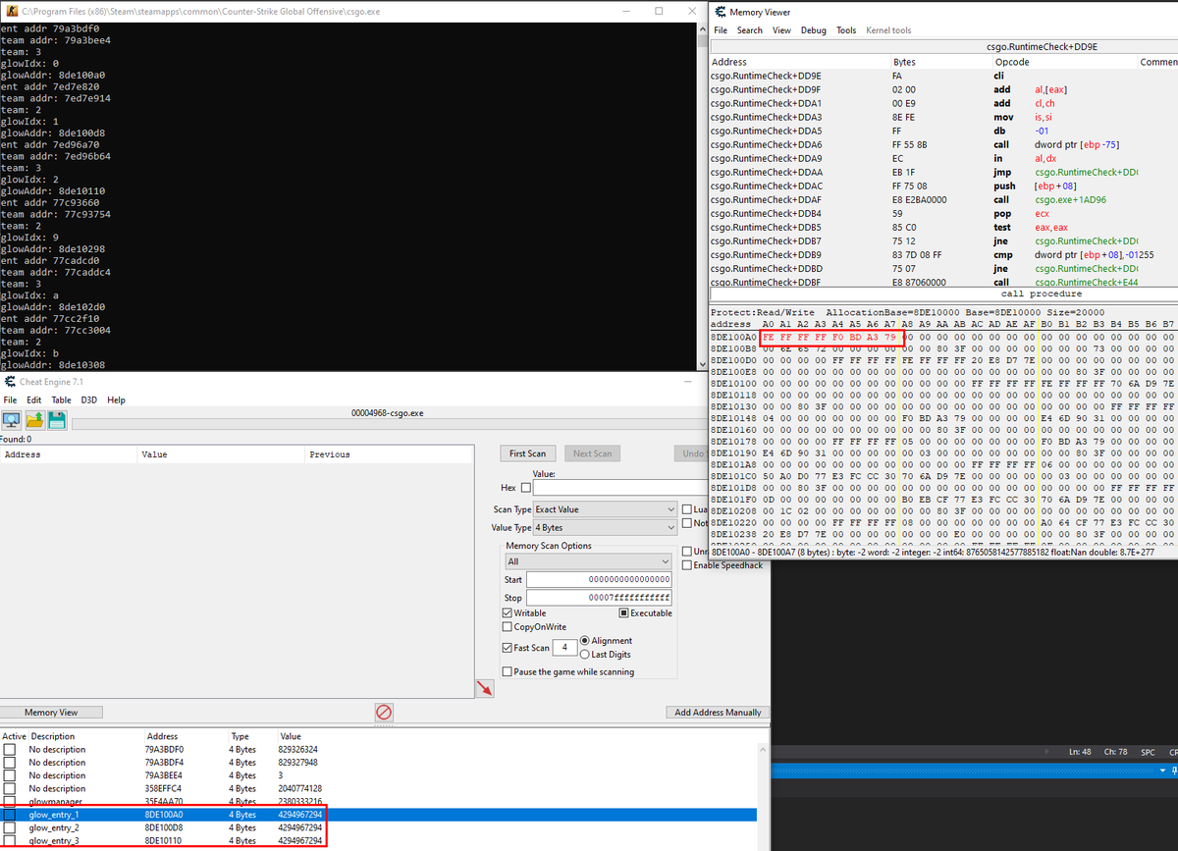Activate the glow_entry_2 row checkbox

pos(10,827)
